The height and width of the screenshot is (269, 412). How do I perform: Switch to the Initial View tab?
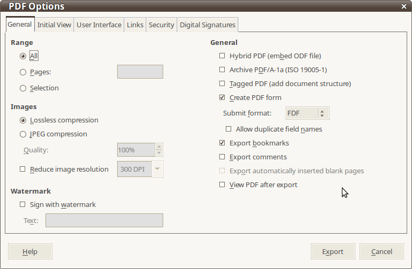[54, 25]
